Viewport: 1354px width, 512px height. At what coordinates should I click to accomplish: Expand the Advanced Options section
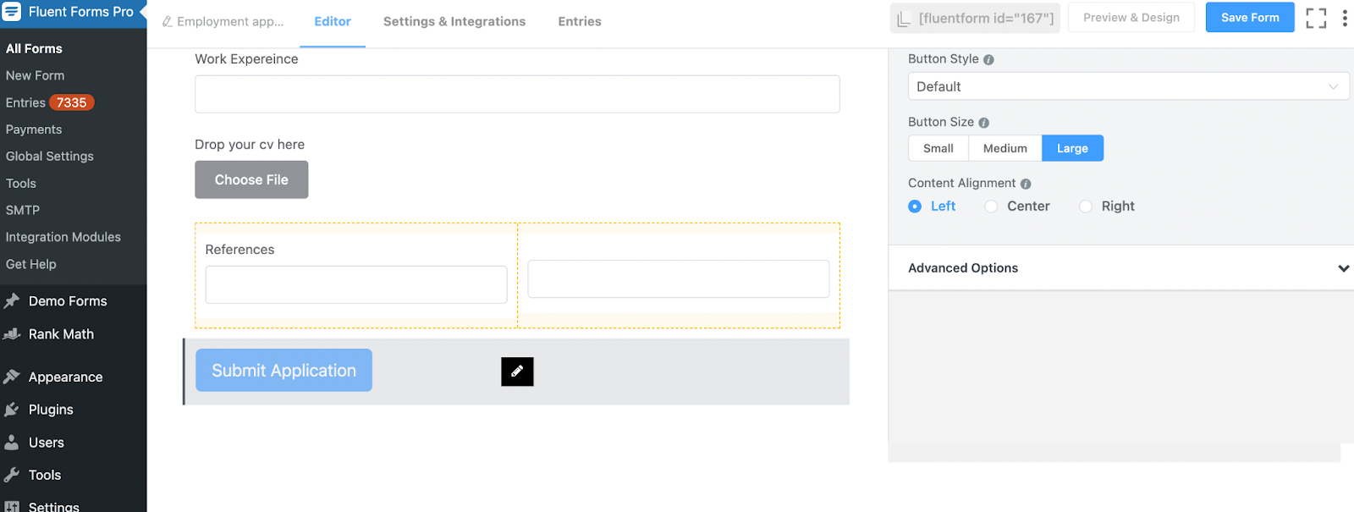click(1343, 268)
